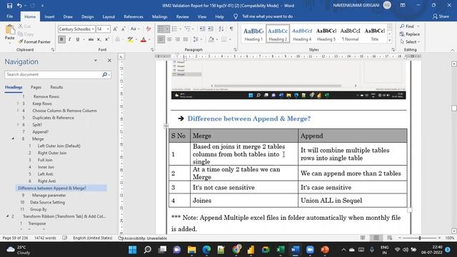Click the Align Right icon
Screen dimensions: 457x257
click(177, 39)
